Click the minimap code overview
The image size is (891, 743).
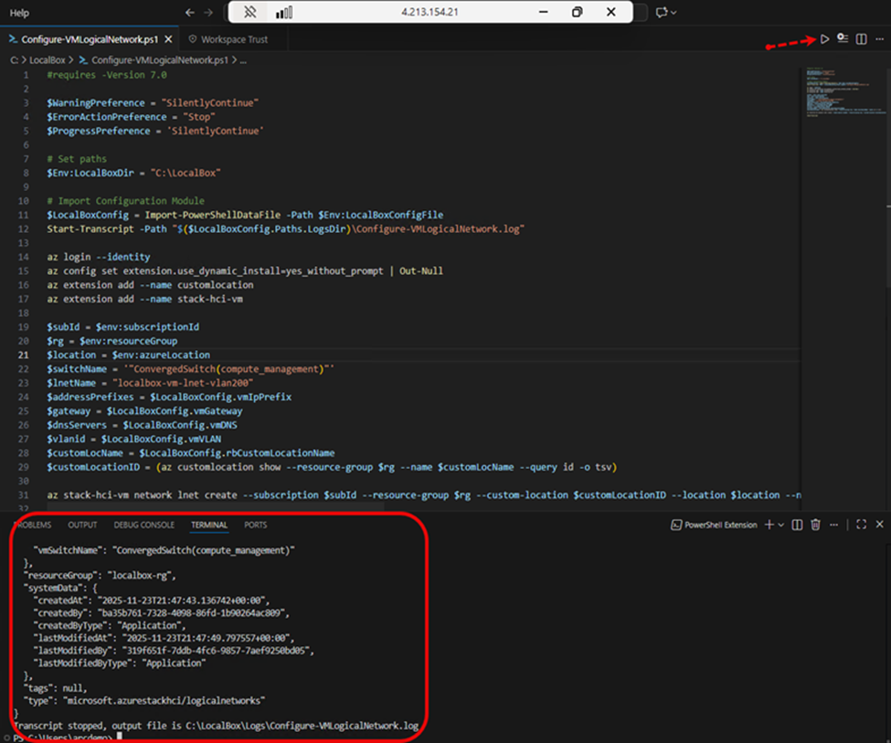(845, 91)
